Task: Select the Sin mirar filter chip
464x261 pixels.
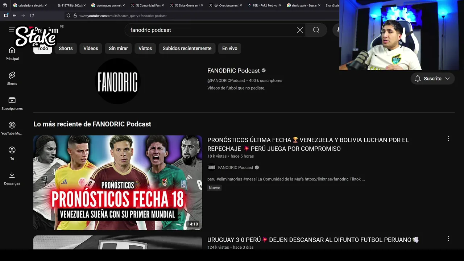Action: [x=118, y=48]
